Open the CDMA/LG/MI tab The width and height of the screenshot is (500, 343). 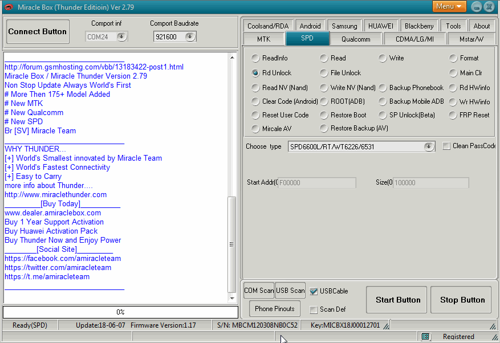414,39
